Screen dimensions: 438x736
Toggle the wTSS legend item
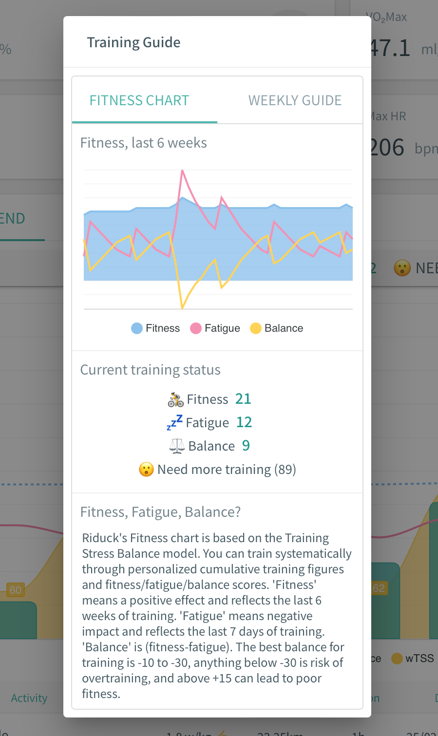(x=413, y=659)
